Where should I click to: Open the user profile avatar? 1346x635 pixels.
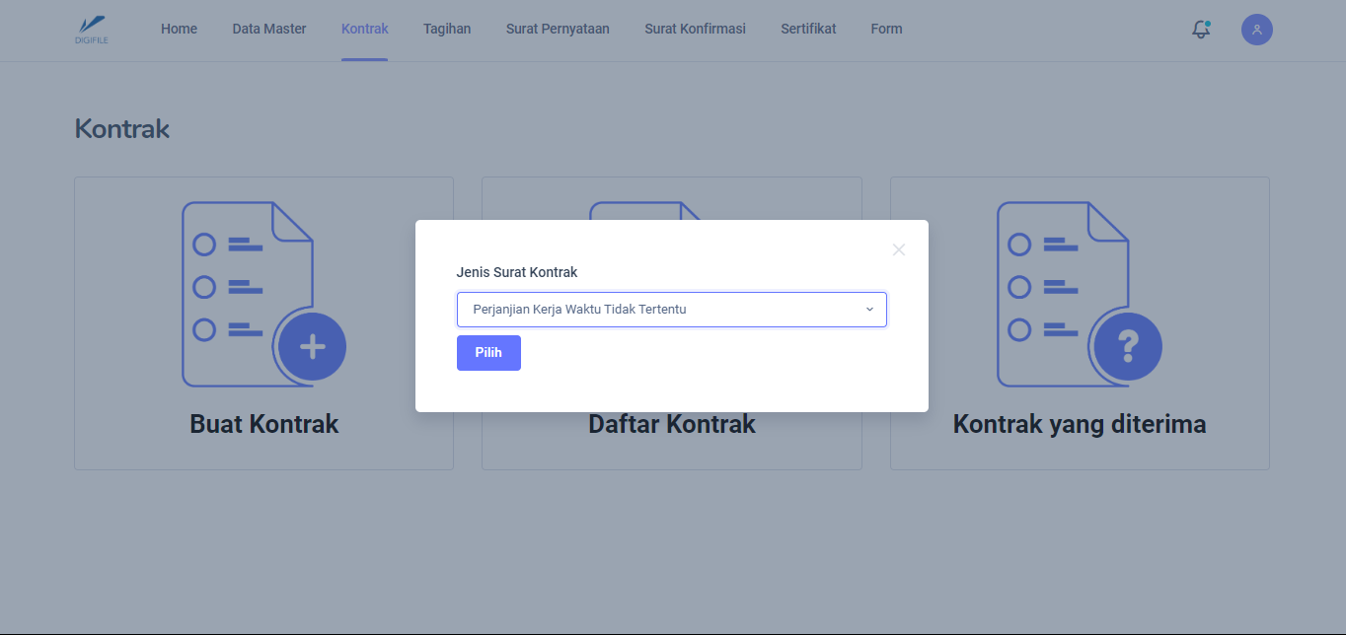point(1256,30)
